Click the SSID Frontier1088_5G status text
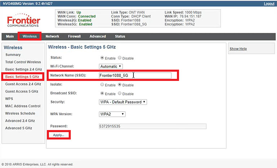The width and height of the screenshot is (277, 168). [x=129, y=24]
